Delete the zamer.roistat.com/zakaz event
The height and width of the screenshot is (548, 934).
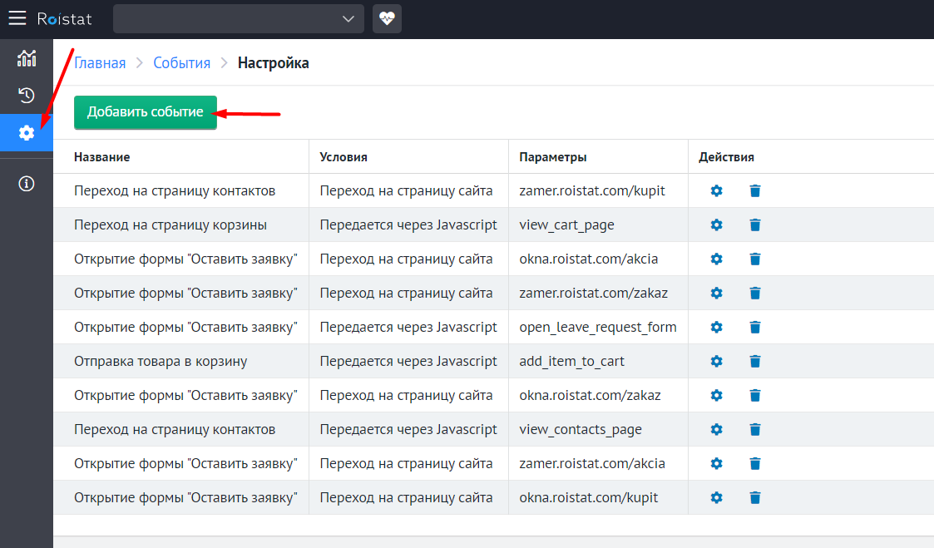pyautogui.click(x=754, y=293)
